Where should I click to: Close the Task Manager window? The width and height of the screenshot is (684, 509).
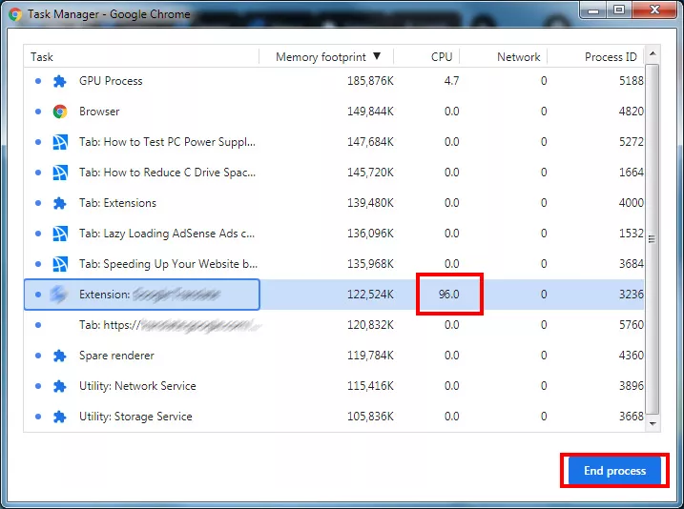point(654,10)
